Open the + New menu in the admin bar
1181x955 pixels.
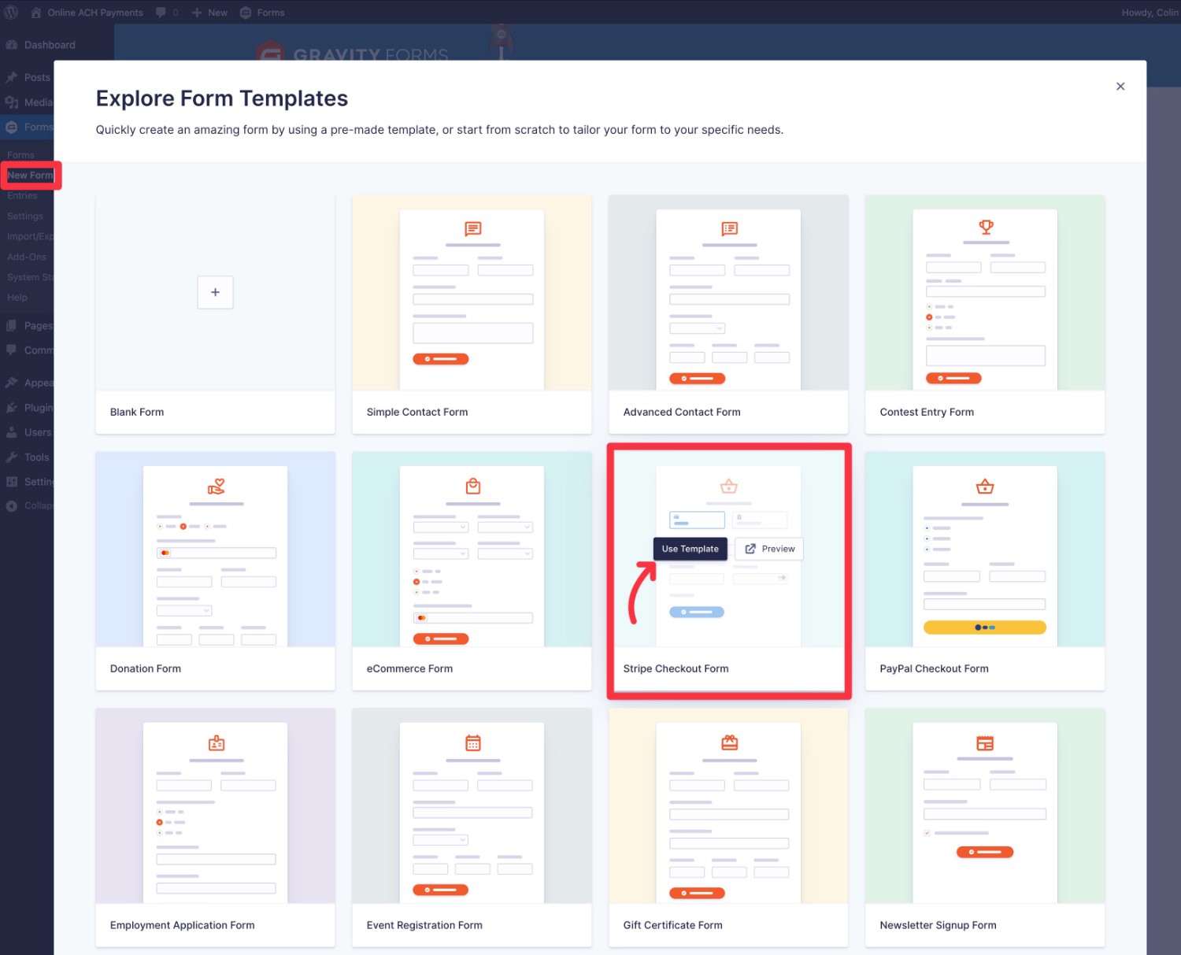(x=209, y=12)
